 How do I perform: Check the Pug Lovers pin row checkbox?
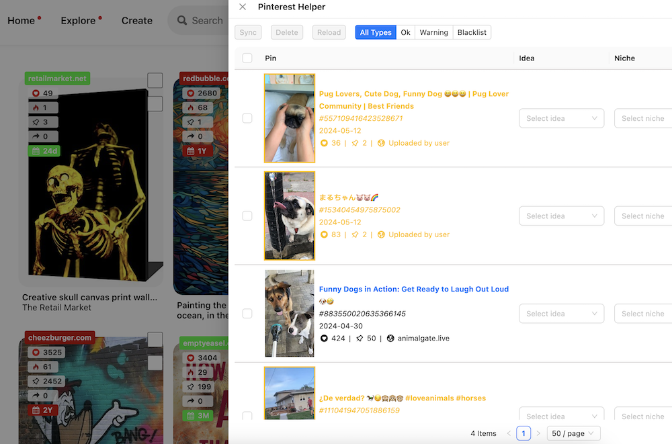click(247, 118)
